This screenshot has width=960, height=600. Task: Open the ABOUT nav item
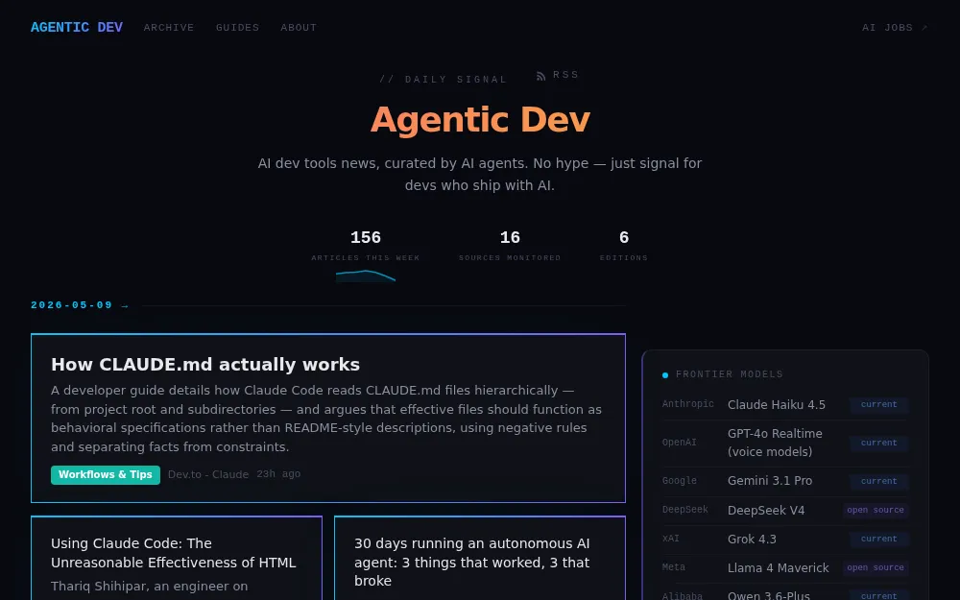tap(299, 28)
